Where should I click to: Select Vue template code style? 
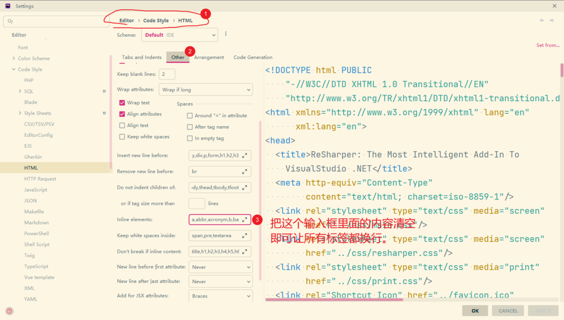click(x=39, y=277)
